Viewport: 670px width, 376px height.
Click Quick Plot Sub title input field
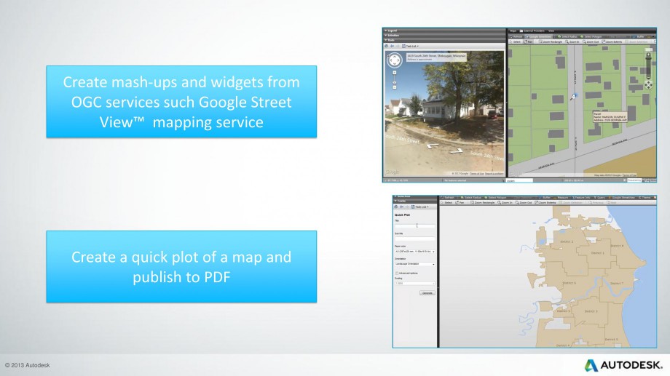(x=414, y=239)
